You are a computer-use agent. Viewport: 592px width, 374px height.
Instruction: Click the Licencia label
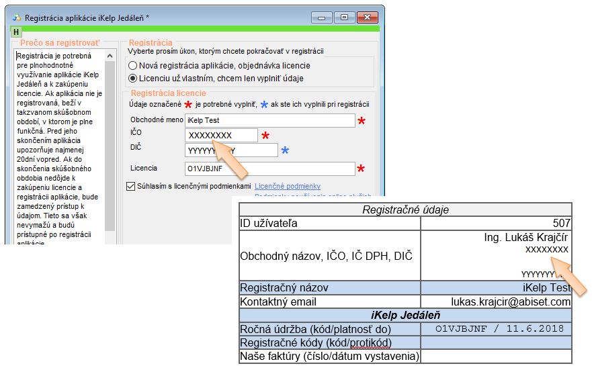point(144,168)
